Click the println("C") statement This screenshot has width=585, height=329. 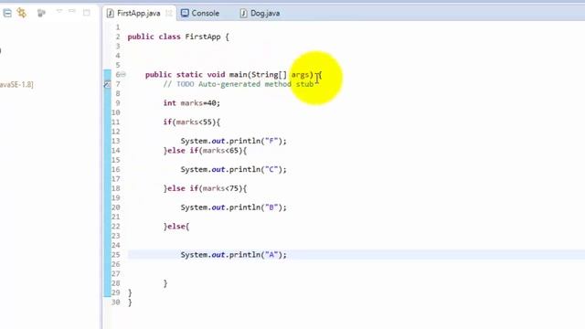pos(234,169)
